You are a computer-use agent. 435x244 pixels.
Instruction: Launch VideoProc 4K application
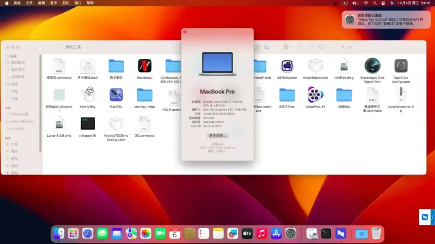pos(315,94)
